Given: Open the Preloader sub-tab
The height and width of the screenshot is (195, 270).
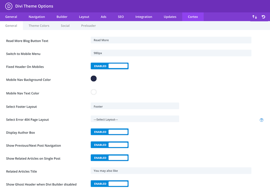Looking at the screenshot, I should pos(88,26).
